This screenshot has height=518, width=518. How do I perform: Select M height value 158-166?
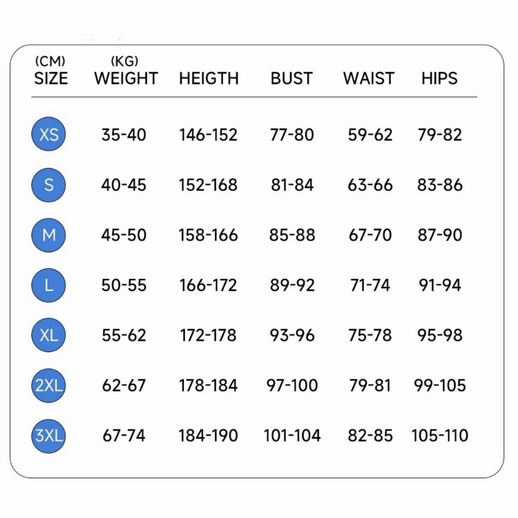pos(208,235)
